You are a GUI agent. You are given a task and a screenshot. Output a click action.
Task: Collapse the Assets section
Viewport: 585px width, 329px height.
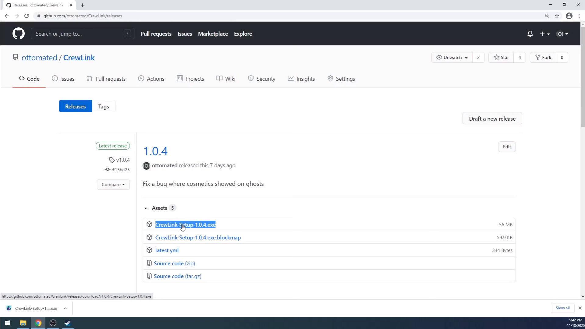146,208
